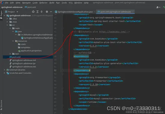Viewport: 165px width, 114px height.
Task: Open the Tools menu
Action: coord(64,3)
